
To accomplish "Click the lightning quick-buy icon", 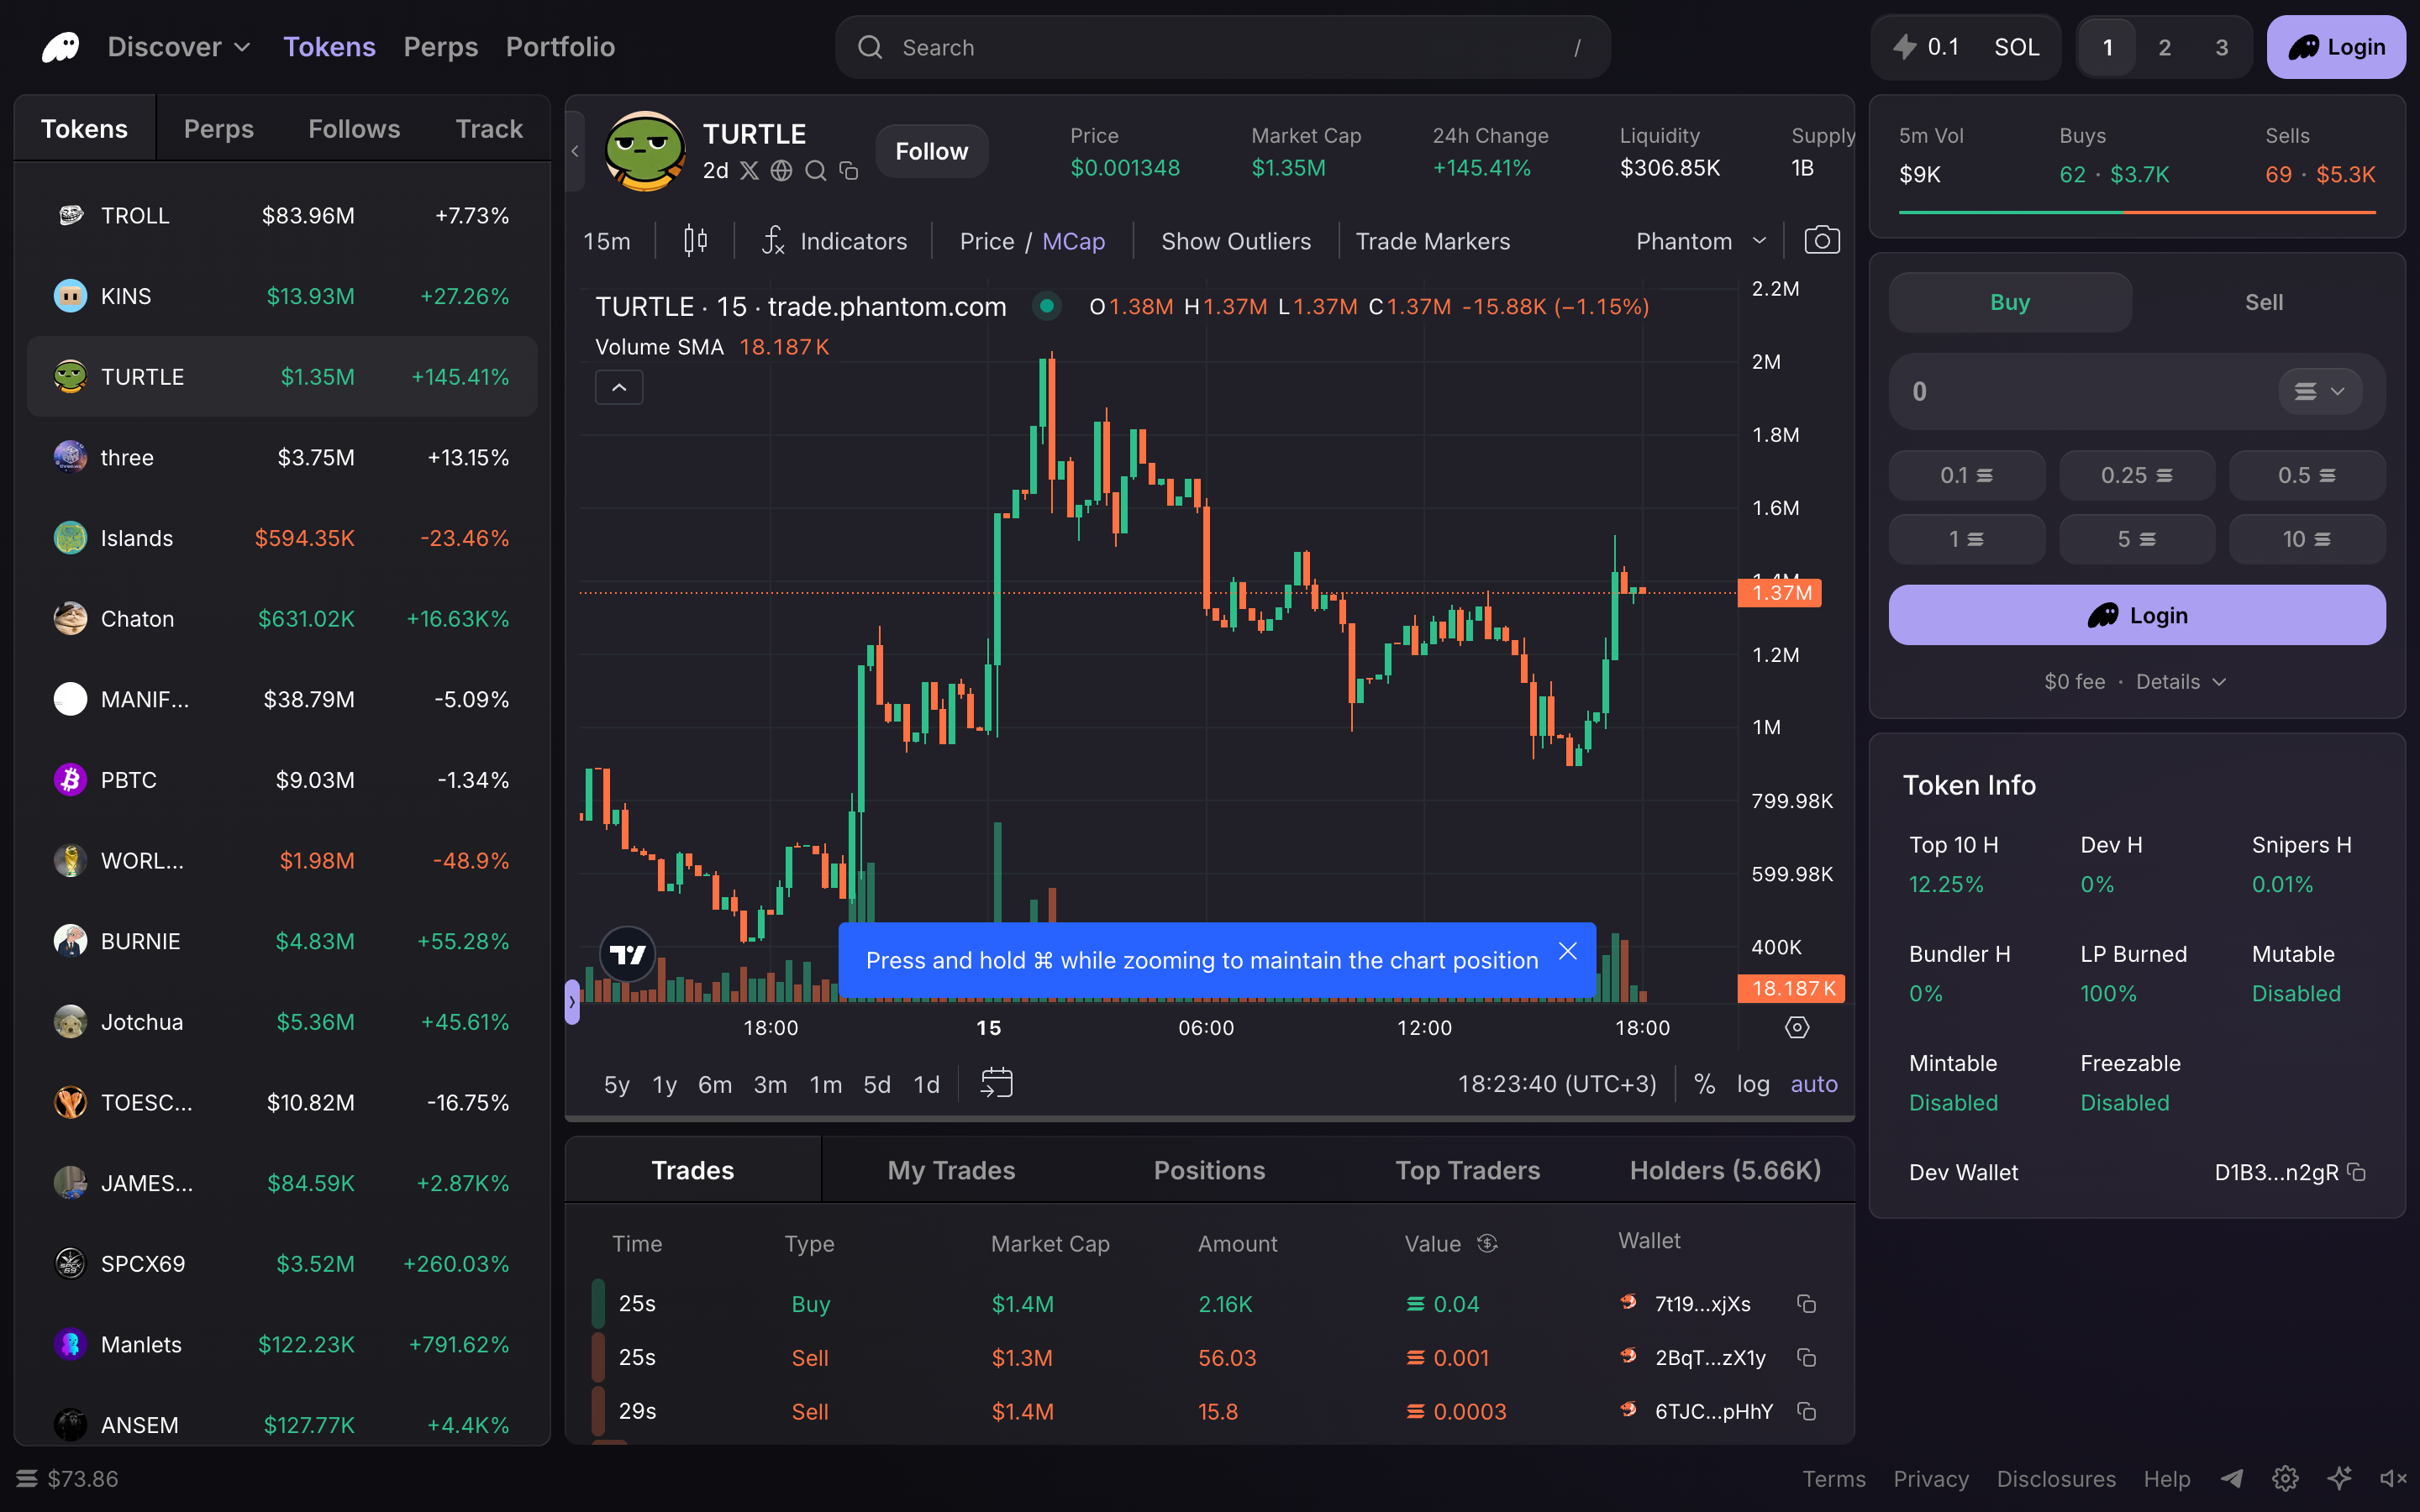I will [x=1904, y=47].
